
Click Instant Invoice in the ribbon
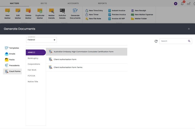[x=117, y=10]
